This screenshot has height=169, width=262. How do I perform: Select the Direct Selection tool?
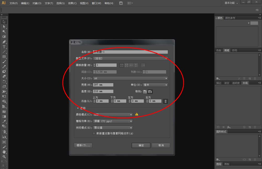coord(4,27)
